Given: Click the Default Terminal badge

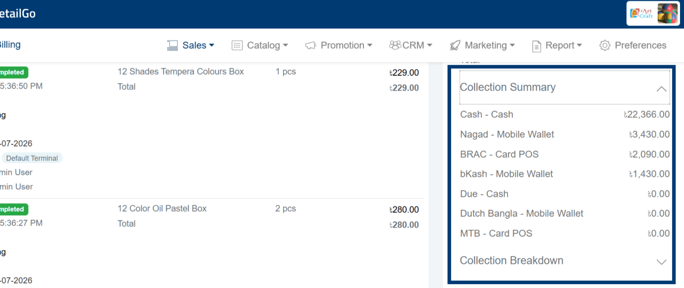Looking at the screenshot, I should point(32,158).
